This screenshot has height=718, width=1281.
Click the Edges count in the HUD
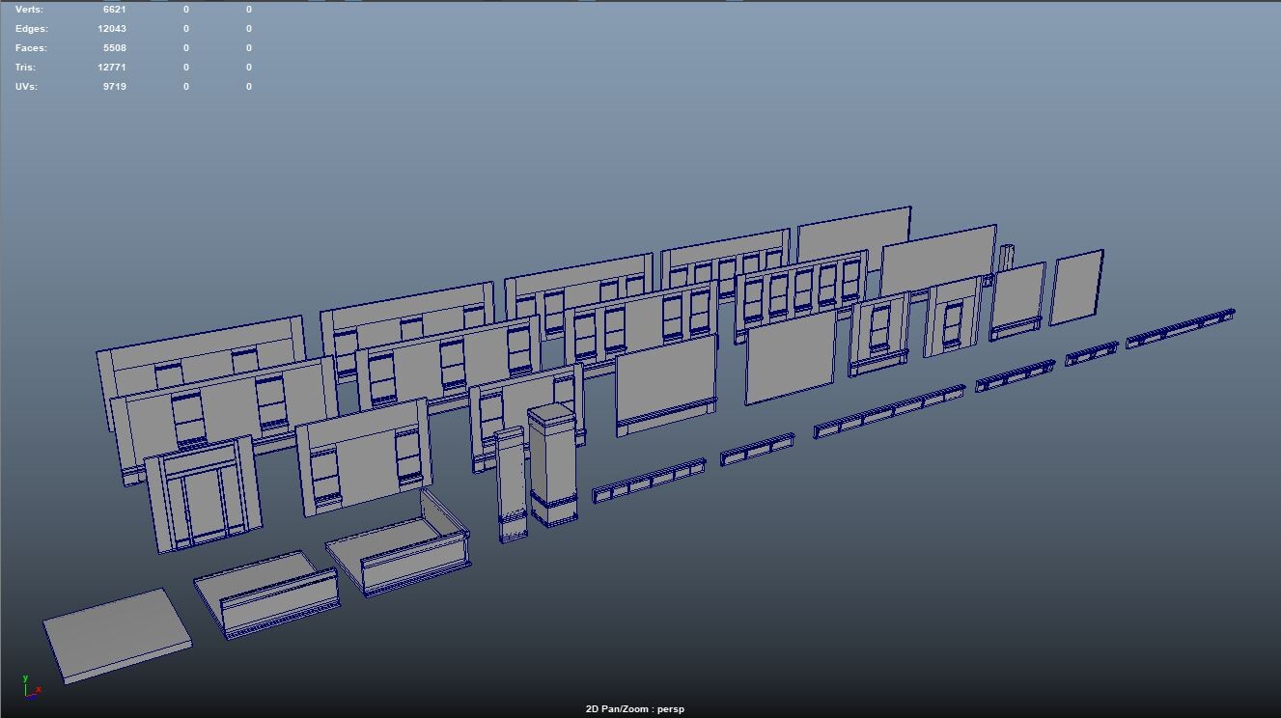(114, 28)
